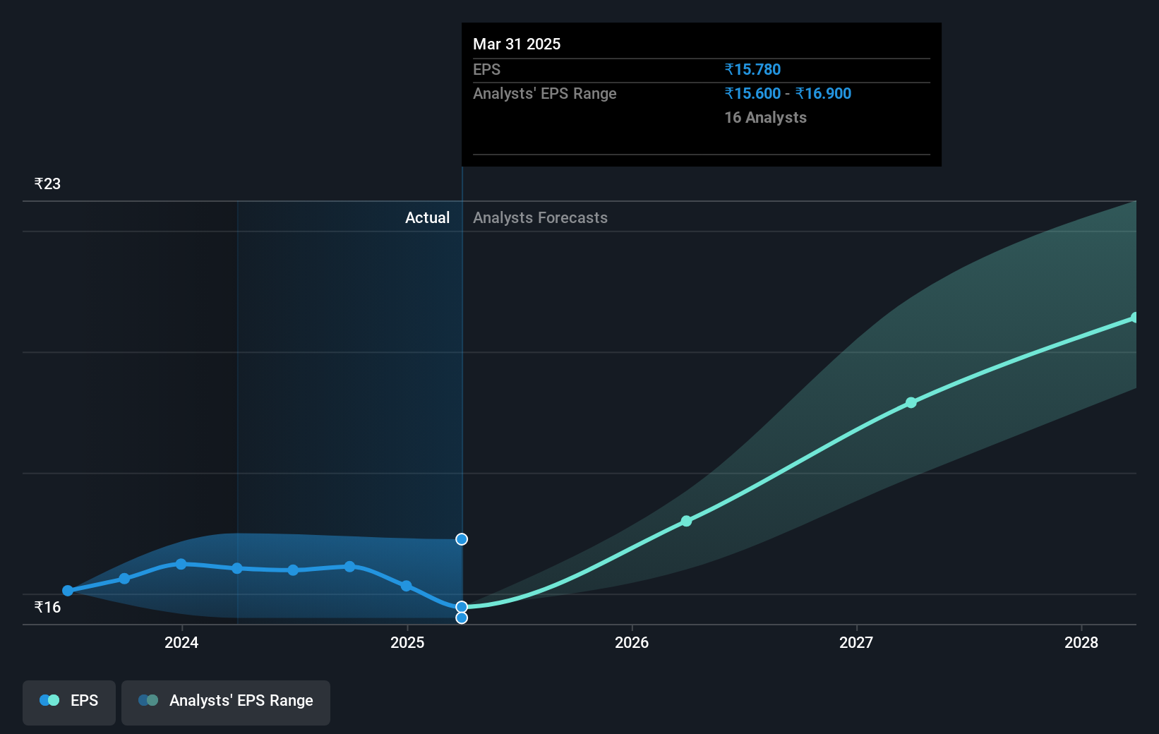This screenshot has width=1159, height=734.
Task: Click the 16 Analysts text in tooltip
Action: click(x=765, y=118)
